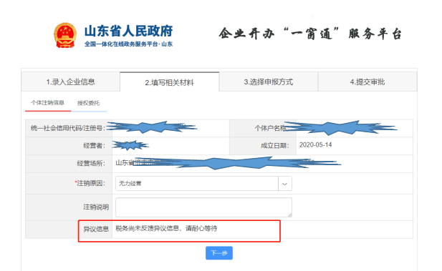The width and height of the screenshot is (442, 271).
Task: Open the 个体注销信息 sub-tab
Action: pos(48,103)
